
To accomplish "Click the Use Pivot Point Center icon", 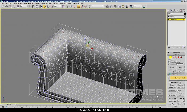I will point(63,6).
